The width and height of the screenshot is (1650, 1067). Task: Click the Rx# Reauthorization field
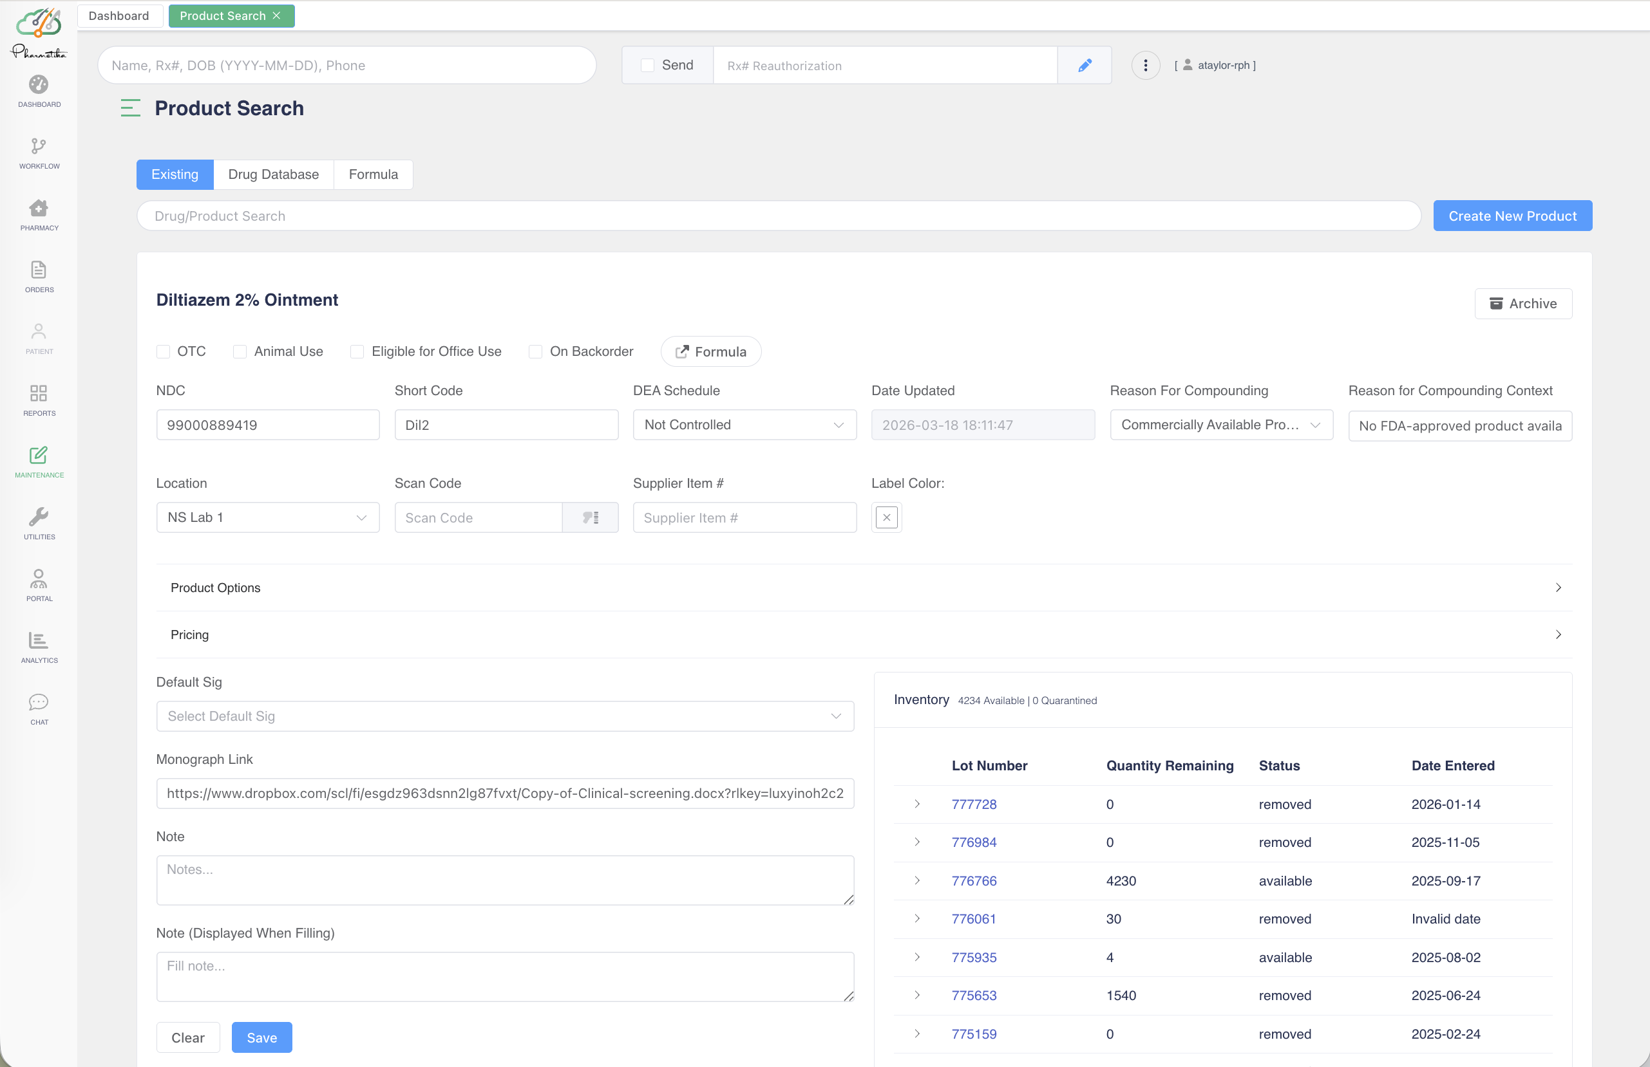pyautogui.click(x=886, y=65)
